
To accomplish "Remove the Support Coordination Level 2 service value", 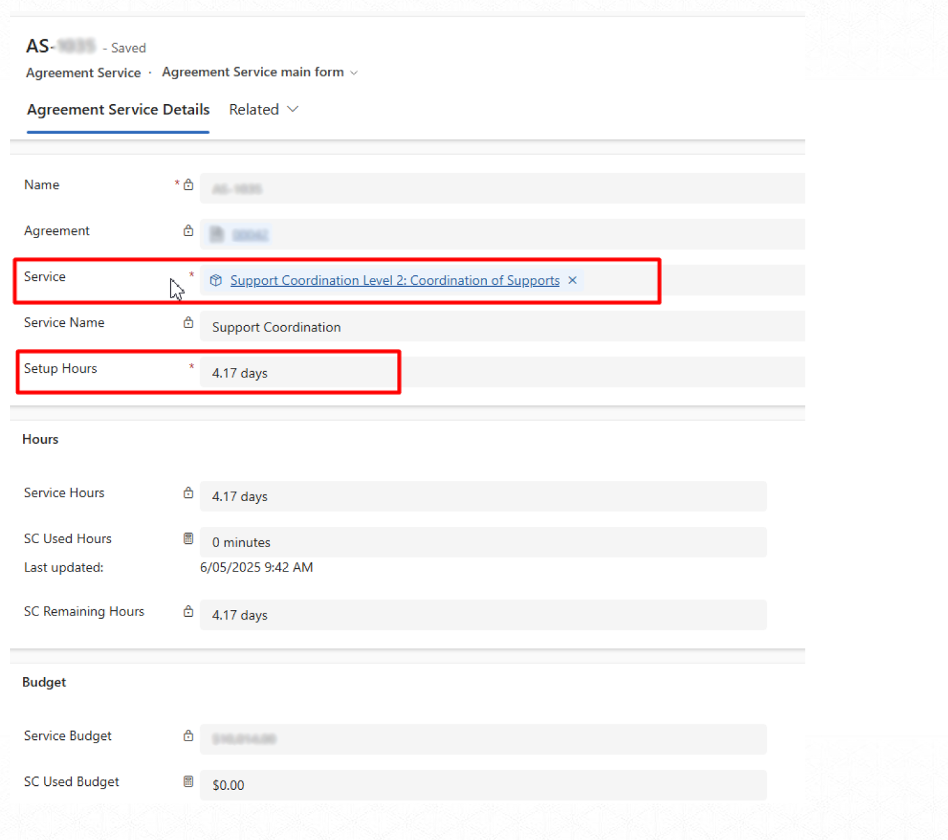I will click(573, 281).
